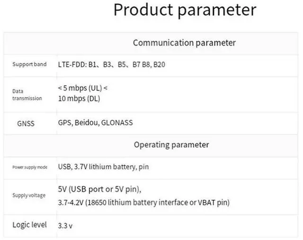Click the word Beidou in GNSS row
The width and height of the screenshot is (303, 240).
[x=86, y=123]
